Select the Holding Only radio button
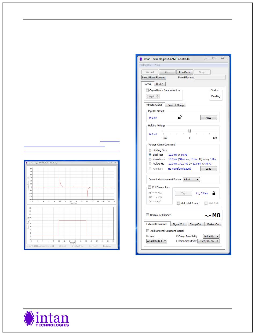This screenshot has height=335, width=255. click(x=150, y=150)
